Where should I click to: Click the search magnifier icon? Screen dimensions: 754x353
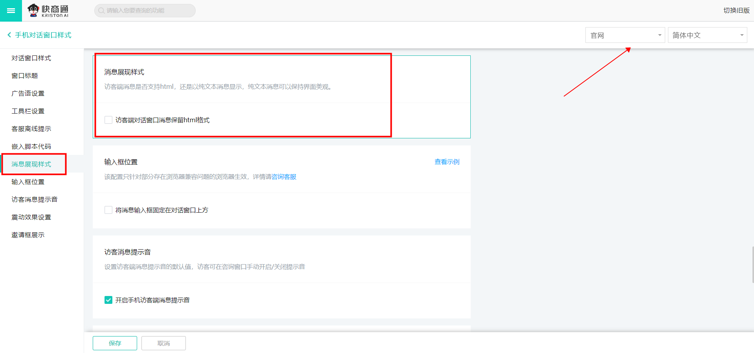(x=101, y=11)
